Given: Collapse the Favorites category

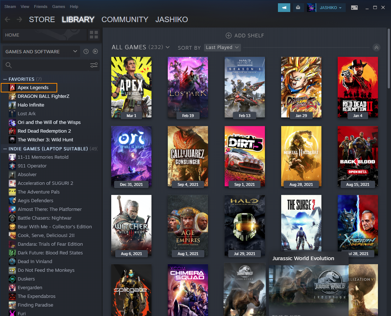Looking at the screenshot, I should point(5,79).
